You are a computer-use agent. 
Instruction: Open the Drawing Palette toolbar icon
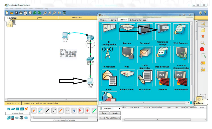60,13
